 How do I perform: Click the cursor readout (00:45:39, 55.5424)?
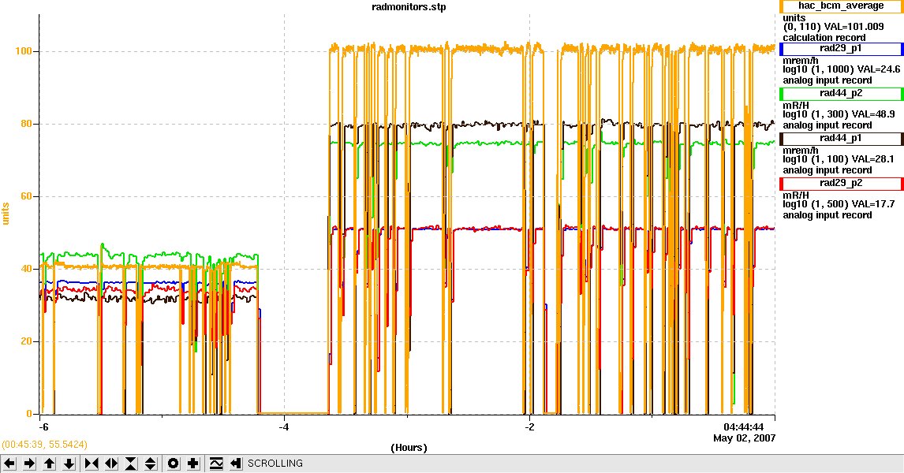(x=44, y=444)
